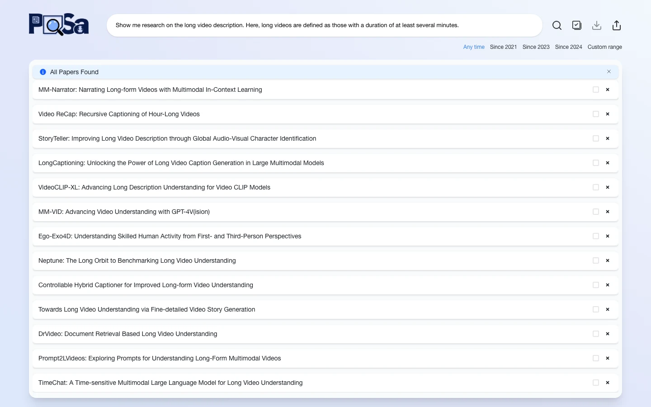
Task: Remove the Ego-Exo4D paper
Action: pyautogui.click(x=608, y=236)
